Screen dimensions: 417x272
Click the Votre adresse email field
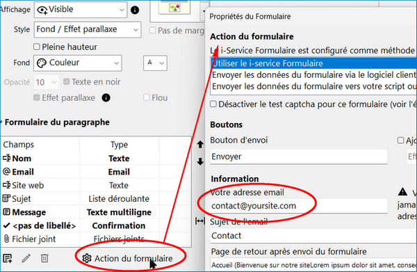pos(299,206)
